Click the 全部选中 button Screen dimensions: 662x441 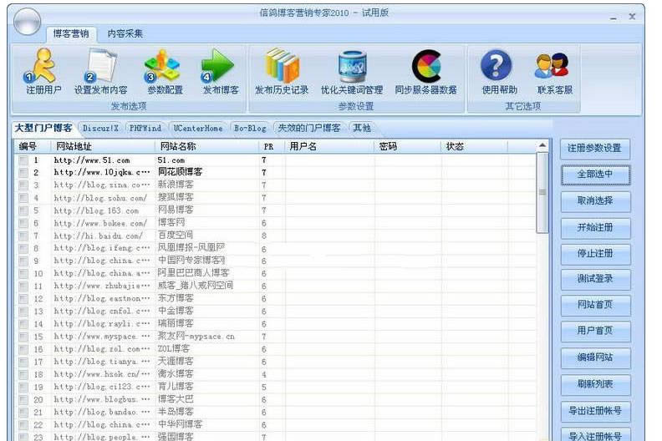click(594, 175)
